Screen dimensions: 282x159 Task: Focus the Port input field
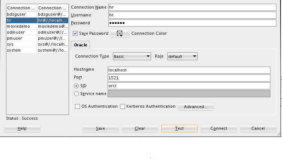(x=188, y=78)
